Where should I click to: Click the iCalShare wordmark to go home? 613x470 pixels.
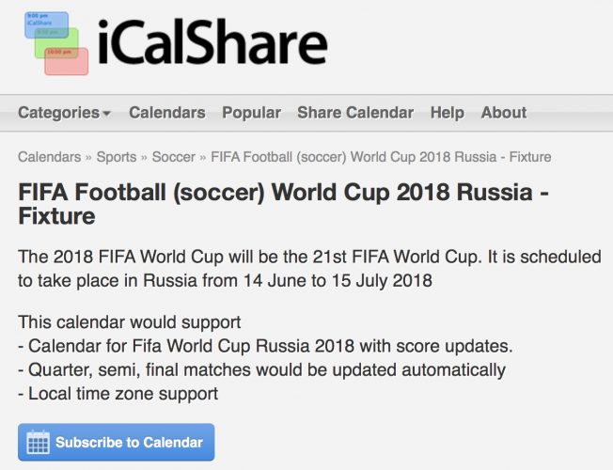pos(212,44)
